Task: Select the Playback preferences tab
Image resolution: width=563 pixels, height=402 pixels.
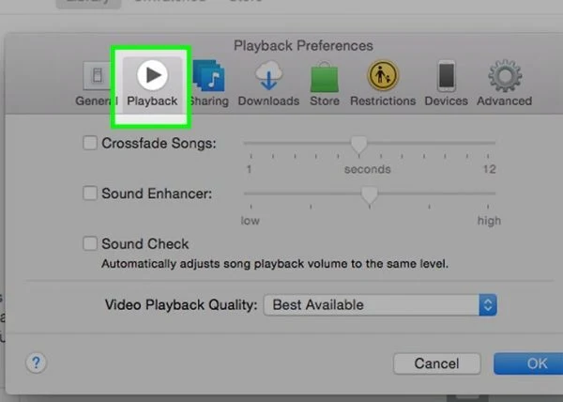Action: point(152,84)
